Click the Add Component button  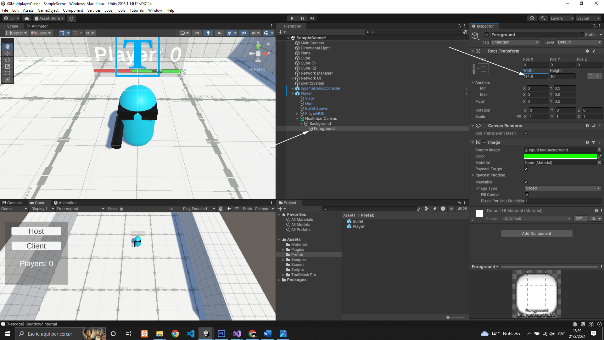[x=536, y=234]
